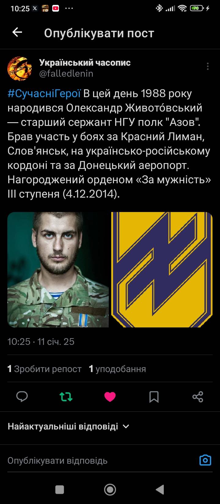Open the three-dot post options menu

208,66
